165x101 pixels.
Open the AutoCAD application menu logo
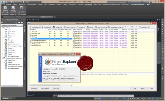3,2
